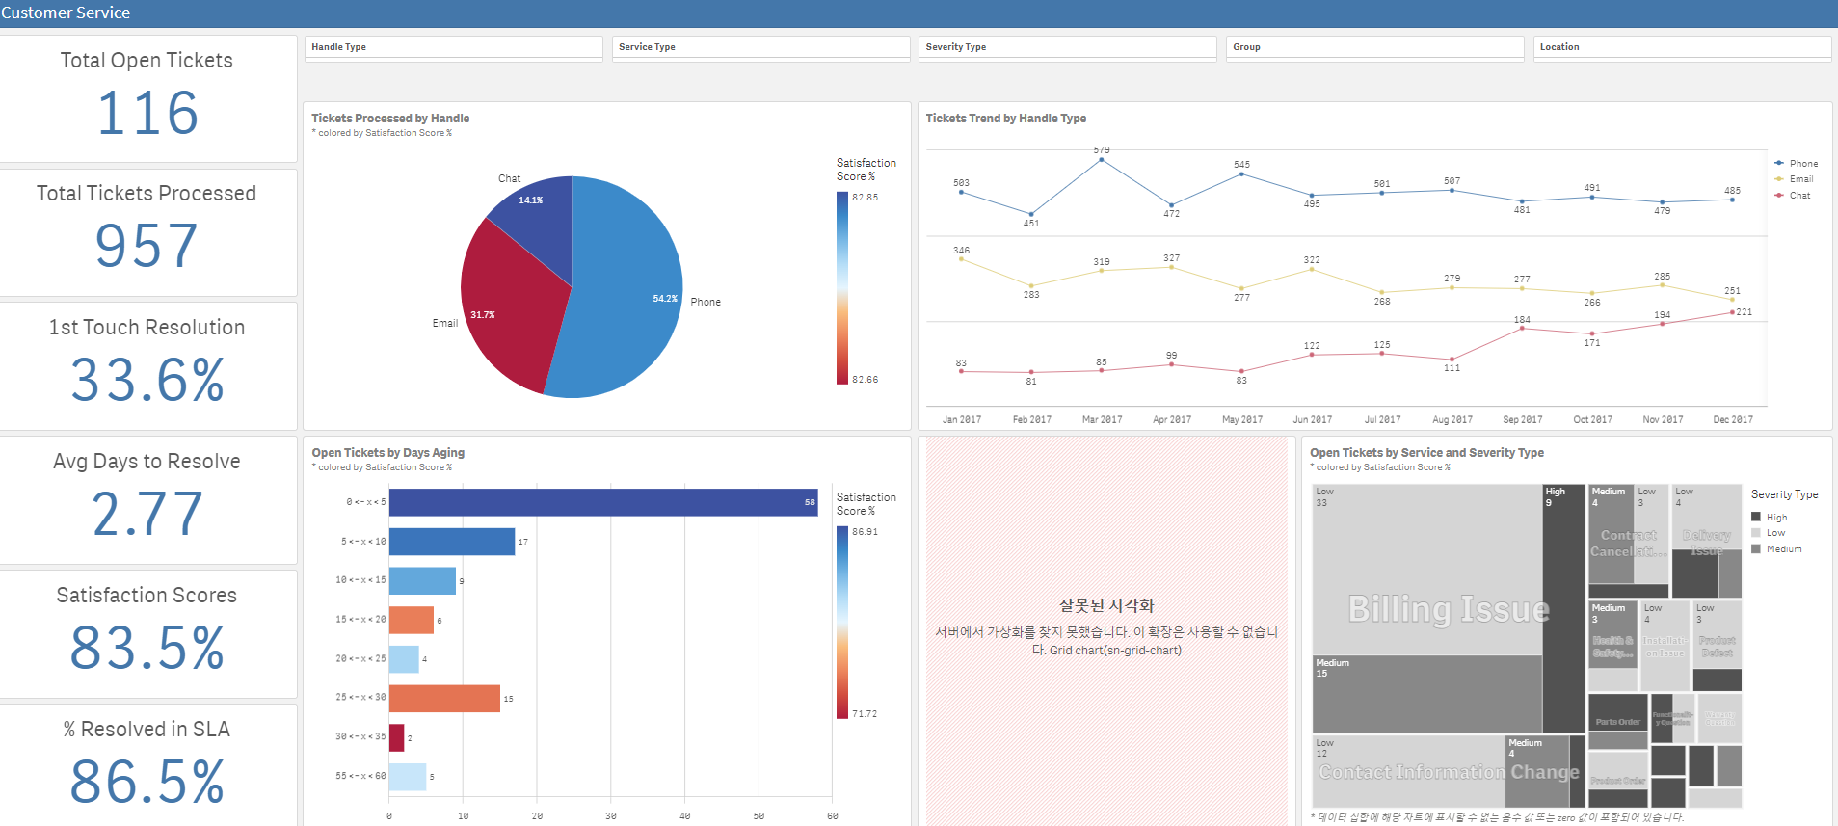The height and width of the screenshot is (826, 1838).
Task: Click the Chat legend item in trend chart
Action: [x=1792, y=196]
